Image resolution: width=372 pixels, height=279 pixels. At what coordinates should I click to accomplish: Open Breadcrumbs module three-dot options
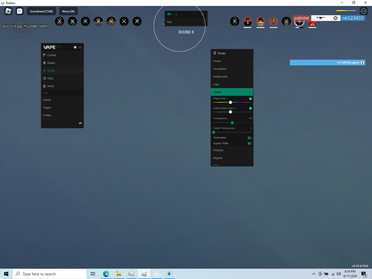250,76
